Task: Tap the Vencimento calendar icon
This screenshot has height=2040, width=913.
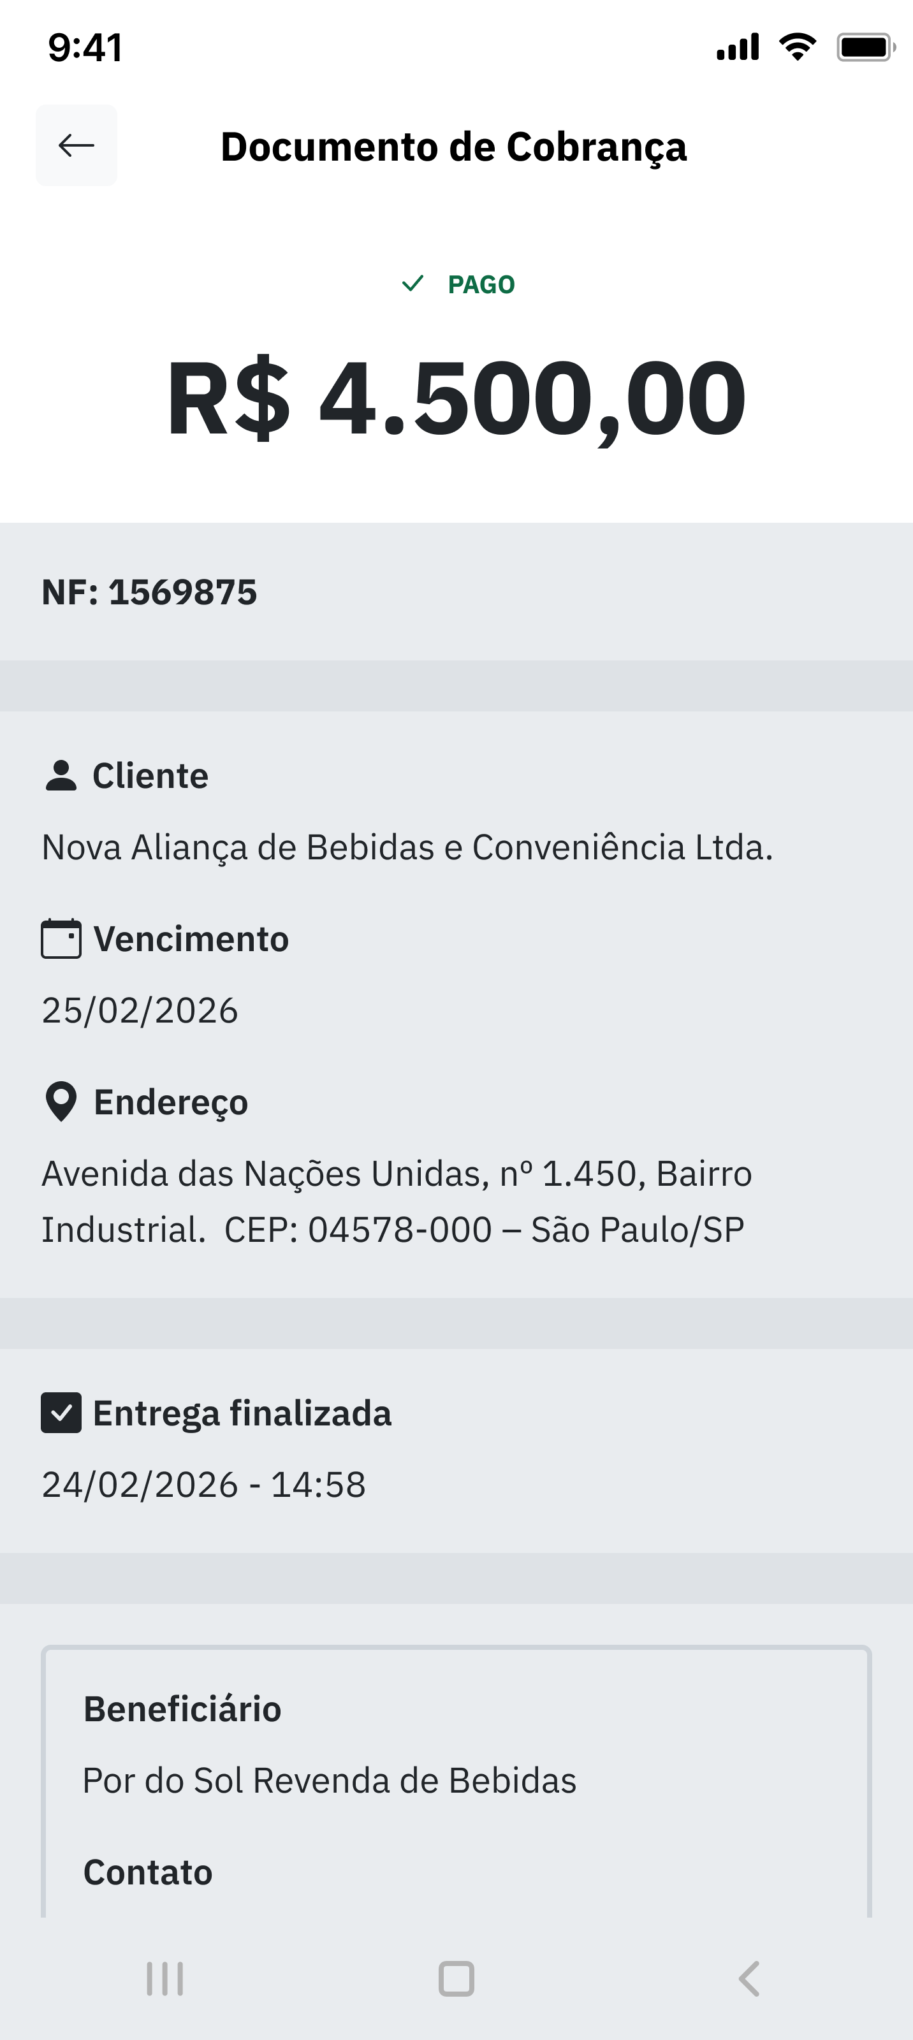Action: pos(61,939)
